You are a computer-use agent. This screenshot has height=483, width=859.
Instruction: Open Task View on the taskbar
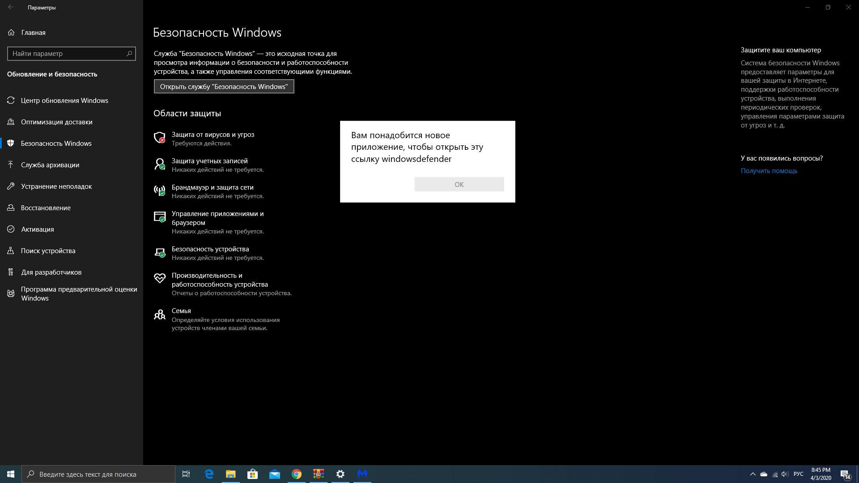(186, 474)
